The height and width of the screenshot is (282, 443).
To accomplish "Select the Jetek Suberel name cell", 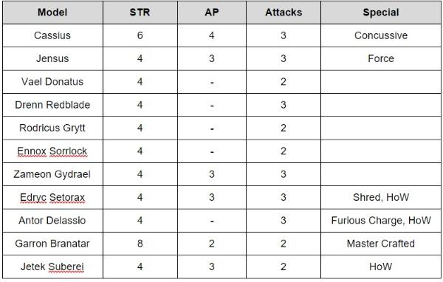I will click(x=52, y=266).
